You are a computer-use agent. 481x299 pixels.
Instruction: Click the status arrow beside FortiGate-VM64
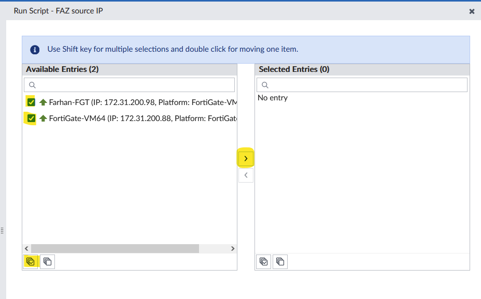pos(43,118)
